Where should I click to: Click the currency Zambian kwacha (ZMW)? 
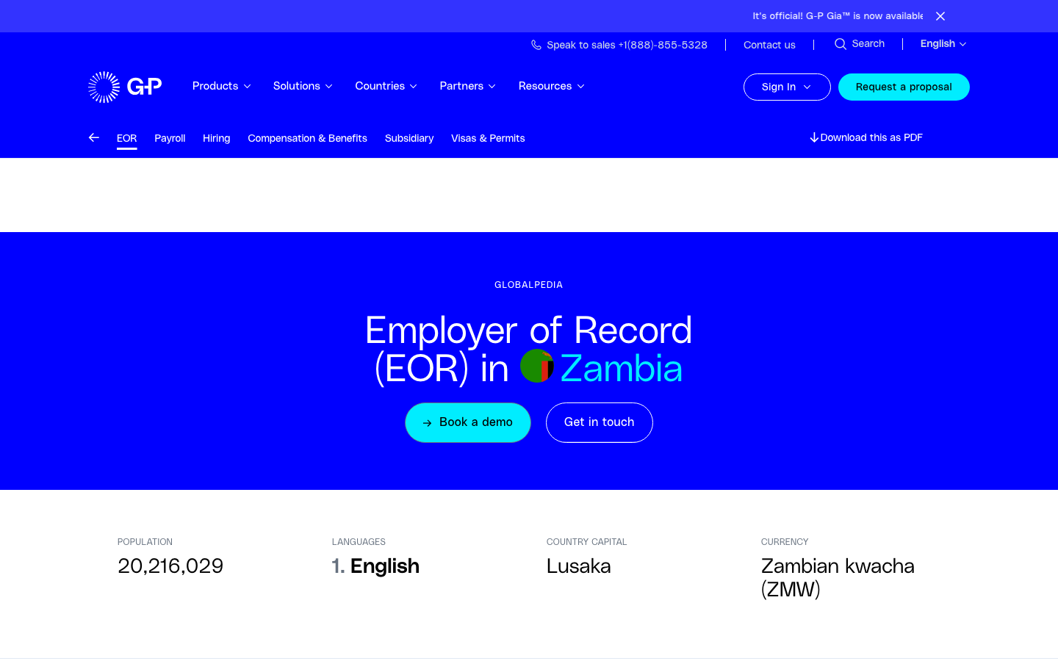tap(838, 578)
